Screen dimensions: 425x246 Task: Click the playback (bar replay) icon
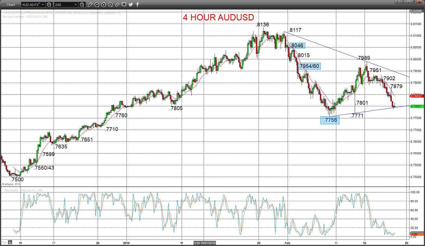tap(103, 5)
